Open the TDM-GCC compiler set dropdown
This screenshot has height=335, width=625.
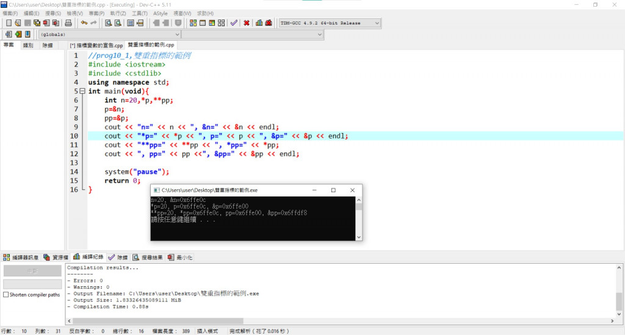coord(330,23)
